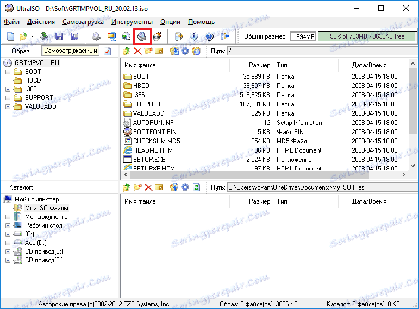
Task: Click Up folder icon in Каталог toolbar
Action: click(x=127, y=187)
